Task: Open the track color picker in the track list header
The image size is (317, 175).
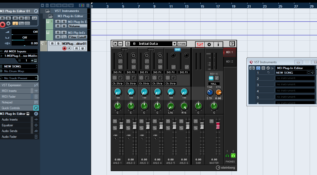Action: [82, 5]
